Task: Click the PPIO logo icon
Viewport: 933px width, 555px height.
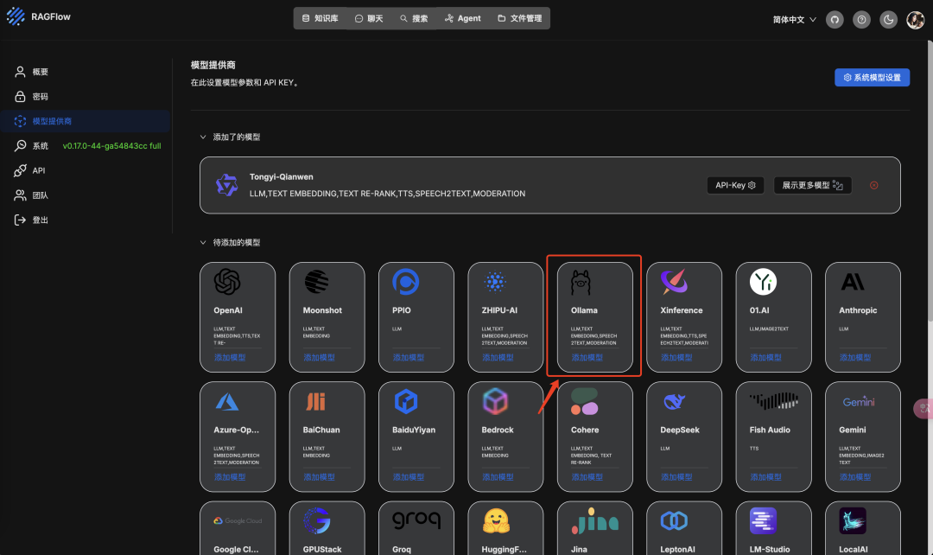Action: (x=405, y=282)
